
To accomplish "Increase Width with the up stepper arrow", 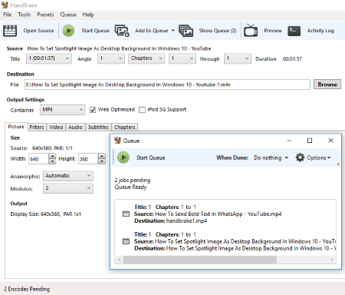I will pyautogui.click(x=52, y=156).
